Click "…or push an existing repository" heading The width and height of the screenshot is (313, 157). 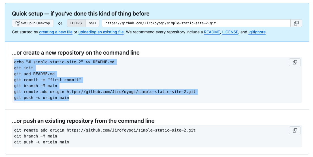pos(83,121)
